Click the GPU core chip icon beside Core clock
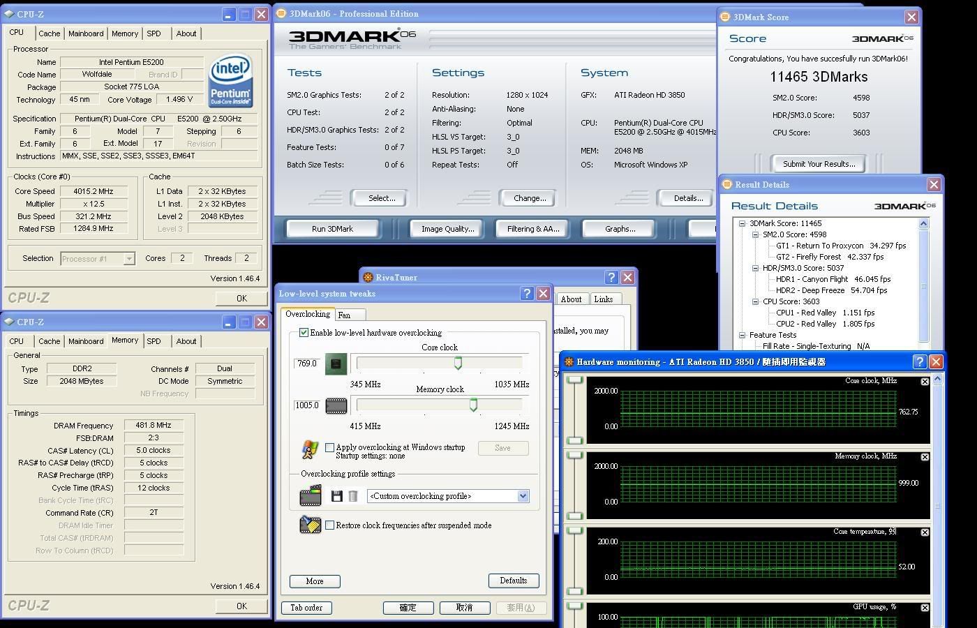Image resolution: width=977 pixels, height=628 pixels. click(x=336, y=364)
